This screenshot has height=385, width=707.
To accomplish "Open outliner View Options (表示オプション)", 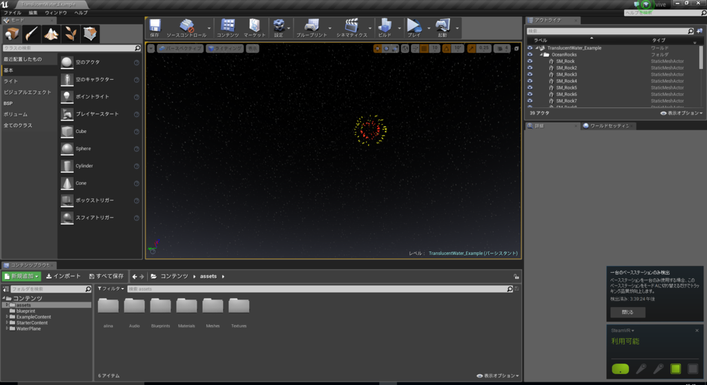I will coord(681,113).
